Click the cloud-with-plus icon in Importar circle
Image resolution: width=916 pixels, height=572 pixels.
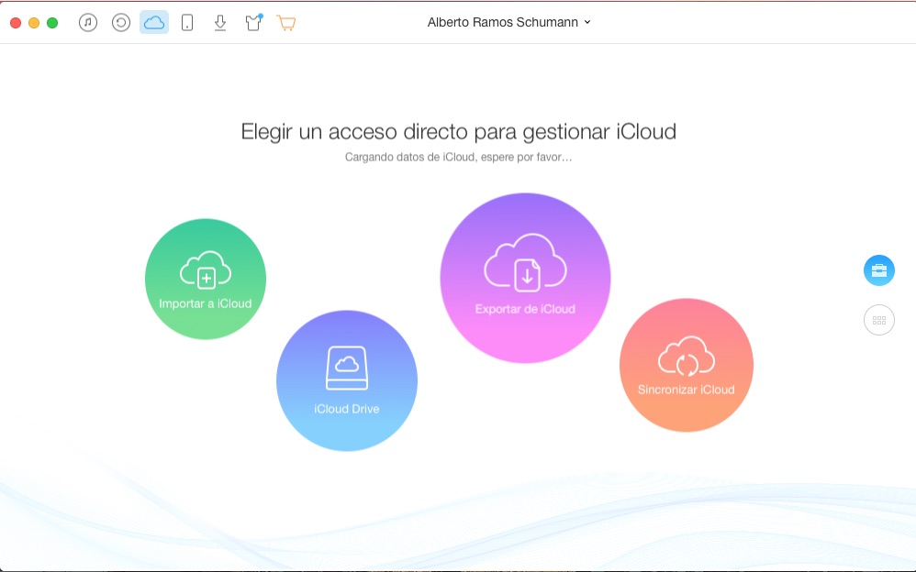click(206, 269)
